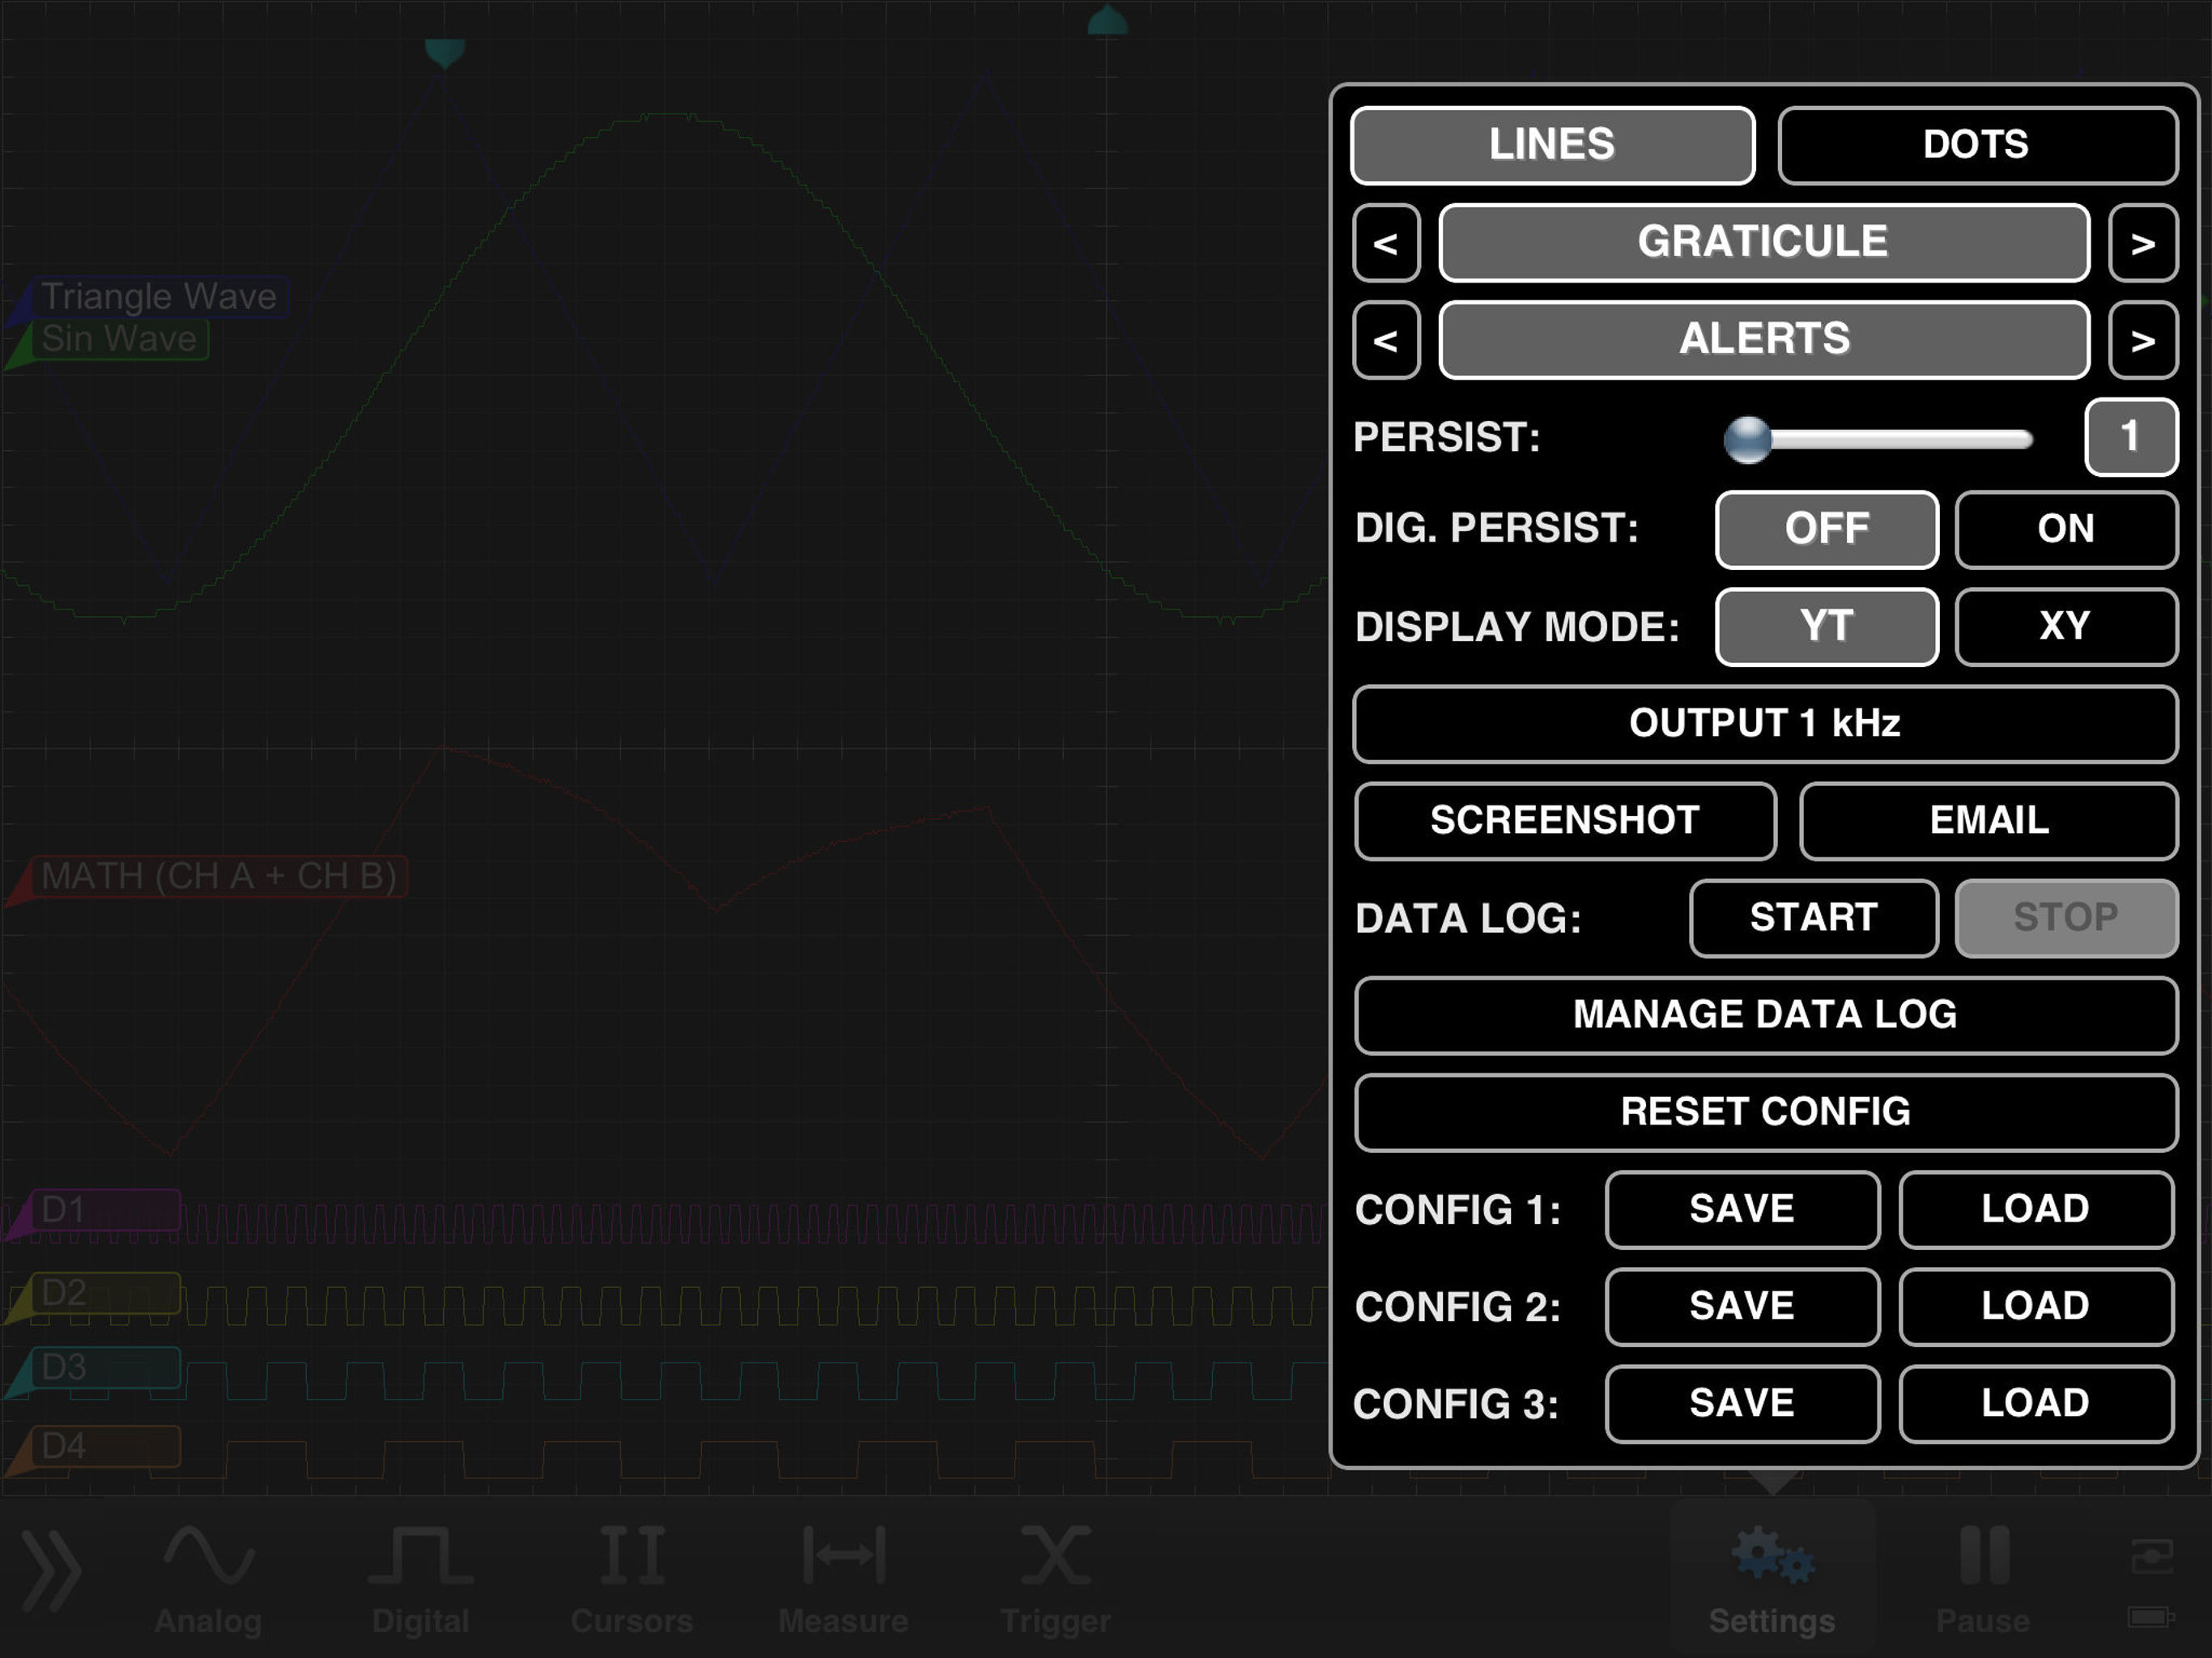SAVE to Config 2
This screenshot has height=1658, width=2212.
1742,1307
